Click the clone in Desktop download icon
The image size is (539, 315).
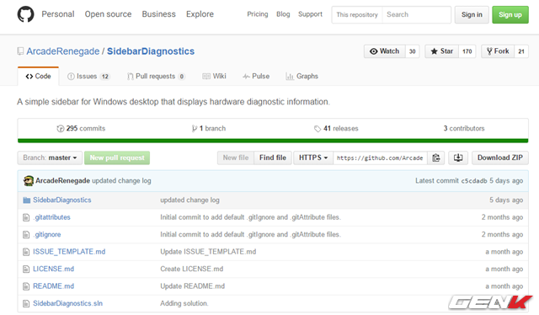pos(458,157)
